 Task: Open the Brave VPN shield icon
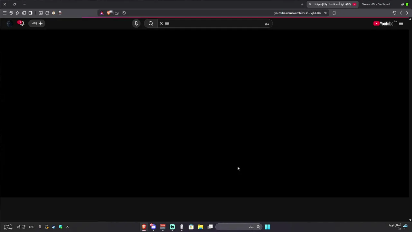[x=11, y=13]
